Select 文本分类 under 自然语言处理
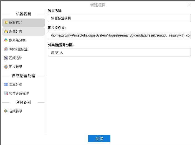The width and height of the screenshot is (195, 145). click(24, 85)
